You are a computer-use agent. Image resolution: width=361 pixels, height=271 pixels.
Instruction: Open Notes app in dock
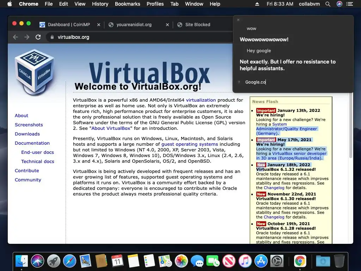(133, 261)
